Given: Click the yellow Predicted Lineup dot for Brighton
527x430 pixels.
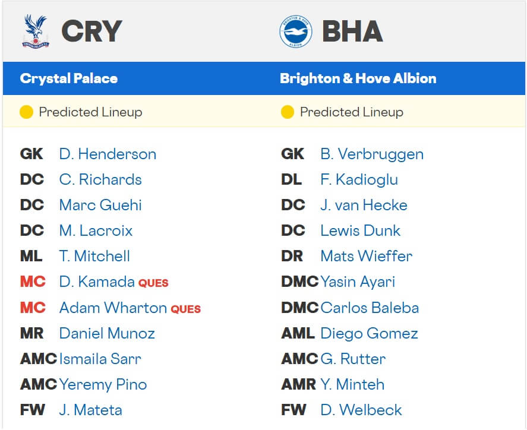Looking at the screenshot, I should (x=287, y=111).
